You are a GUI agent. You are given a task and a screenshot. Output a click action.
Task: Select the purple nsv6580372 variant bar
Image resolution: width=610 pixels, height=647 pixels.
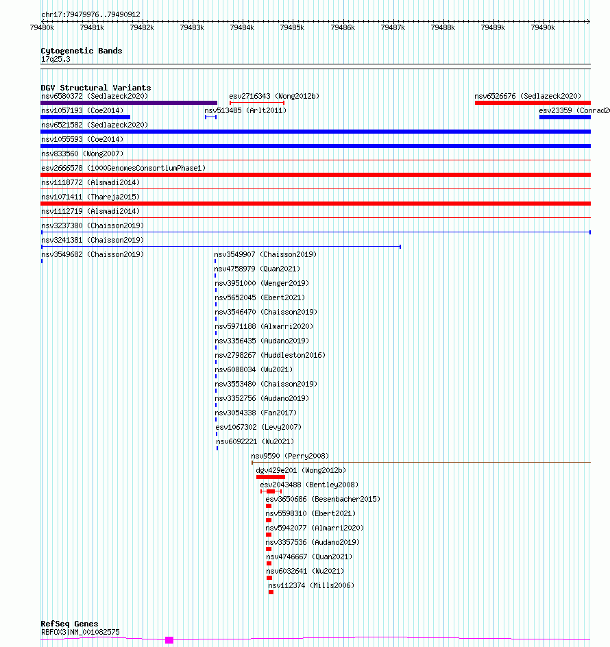pos(129,103)
